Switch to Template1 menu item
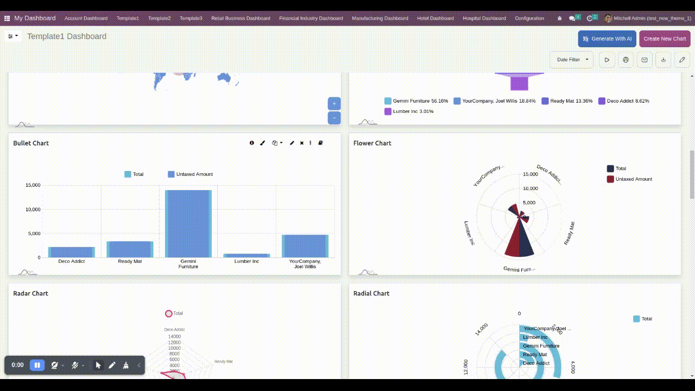695x391 pixels. [128, 18]
